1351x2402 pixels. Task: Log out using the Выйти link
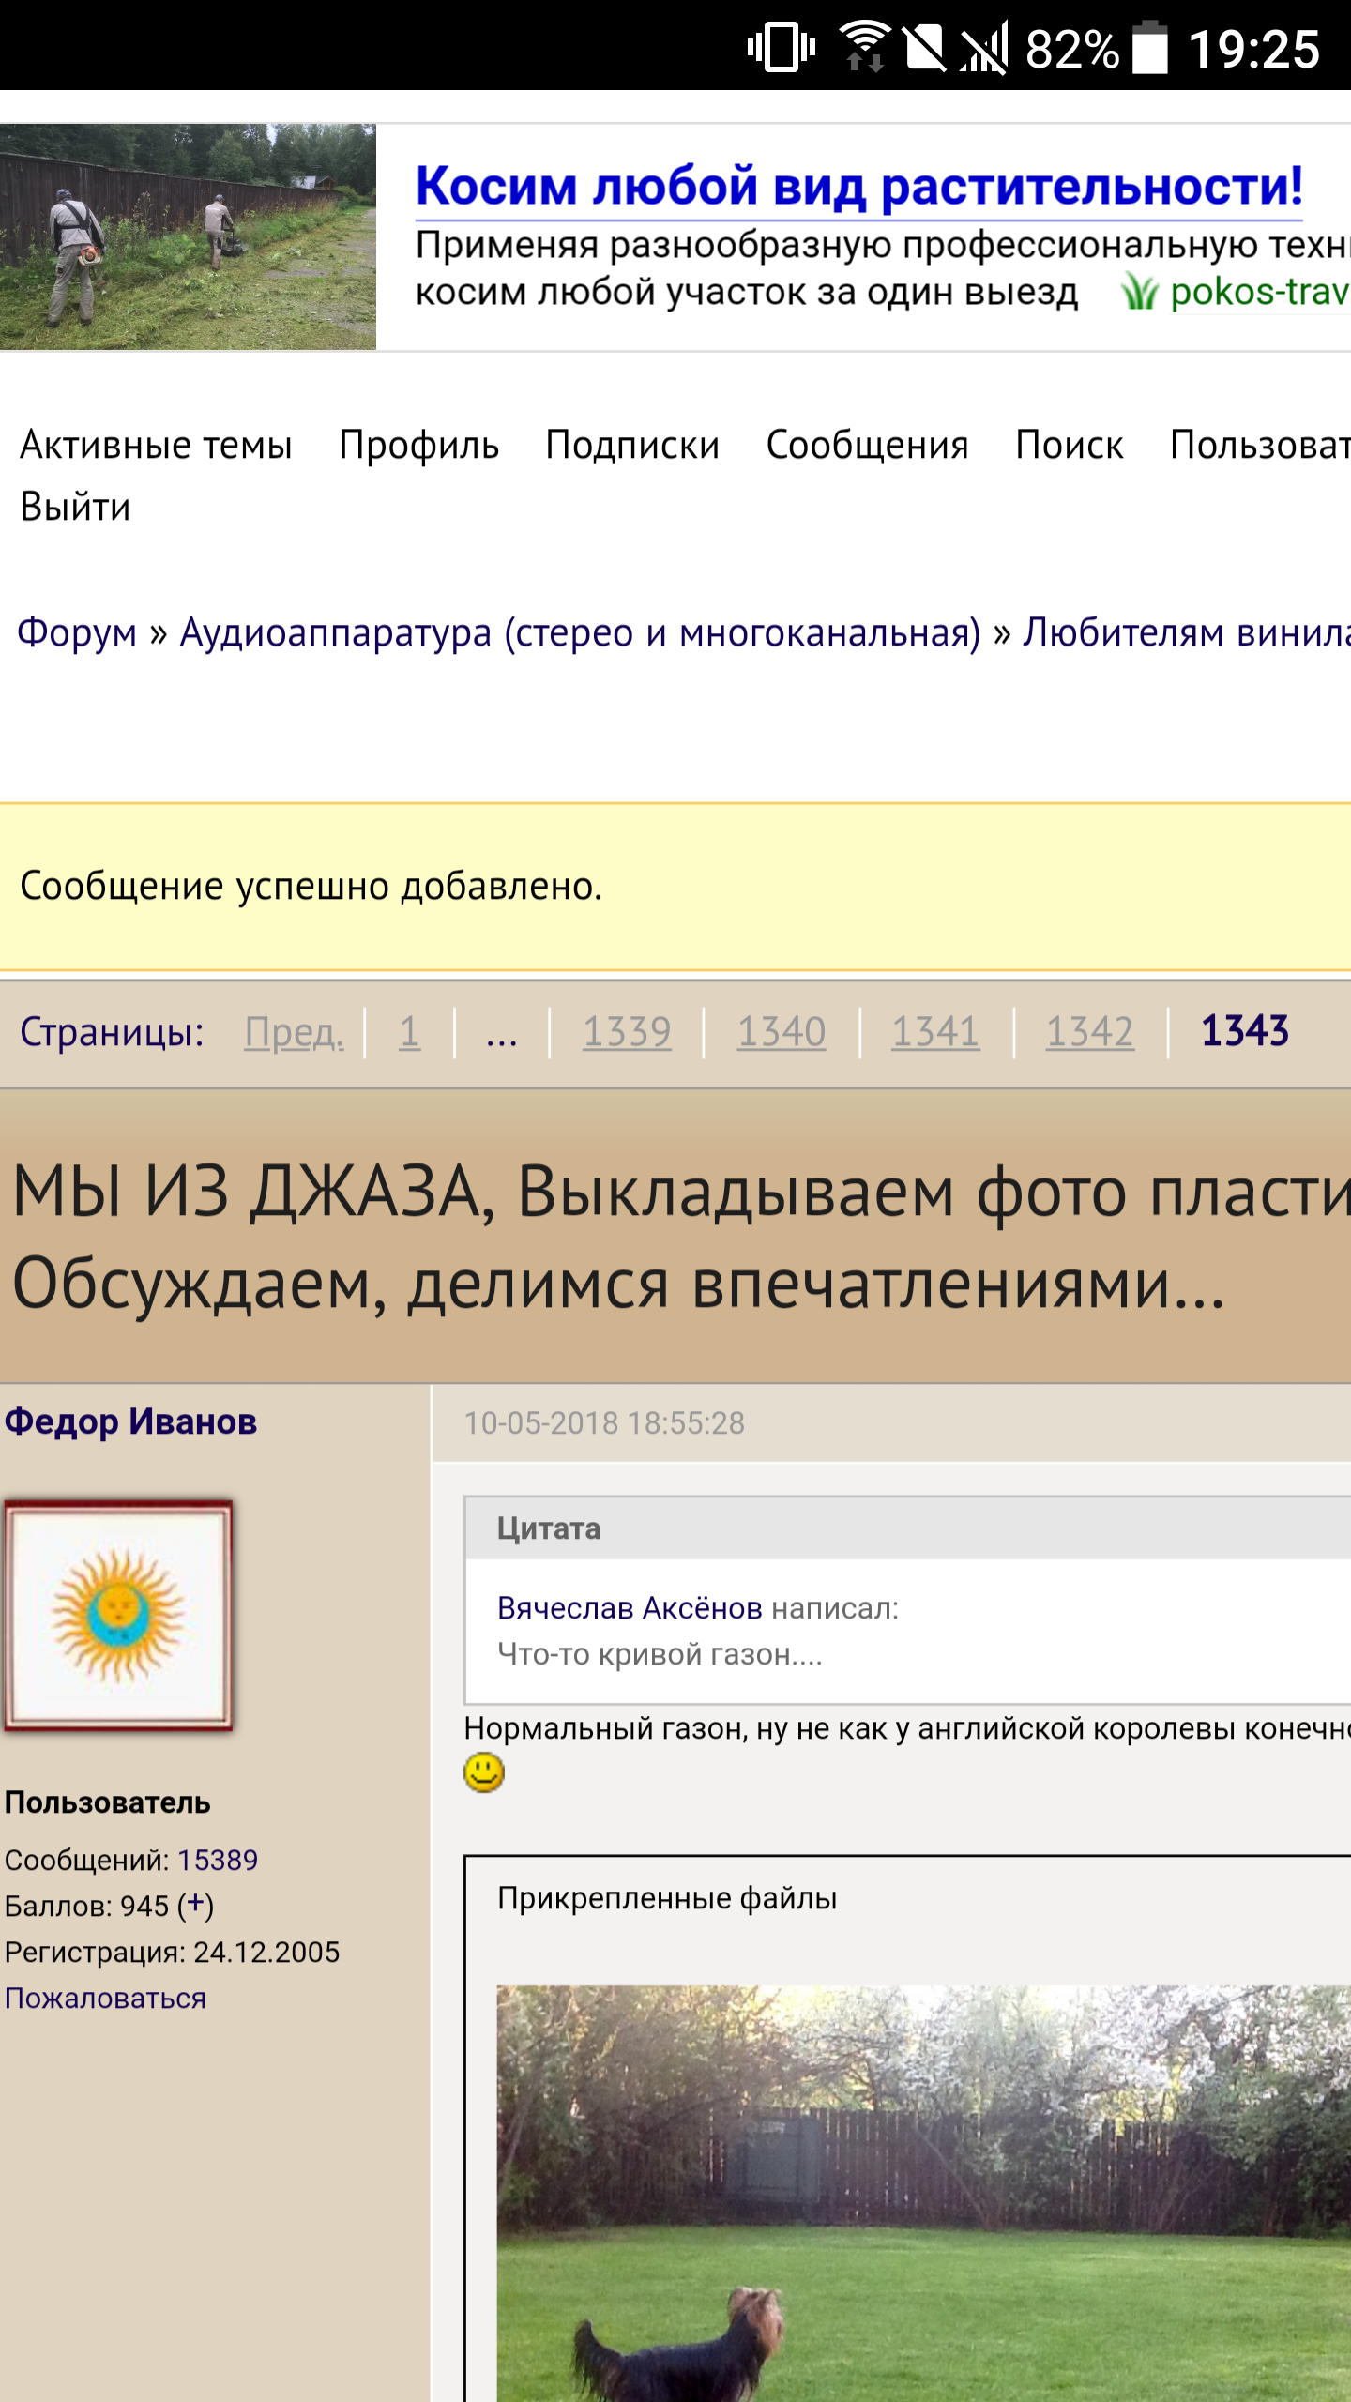(x=75, y=507)
